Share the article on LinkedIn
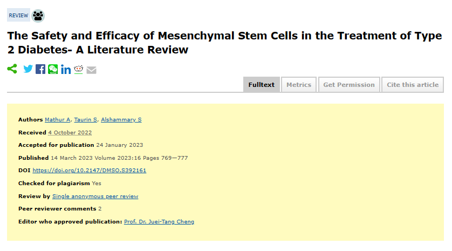The height and width of the screenshot is (251, 452). tap(66, 70)
